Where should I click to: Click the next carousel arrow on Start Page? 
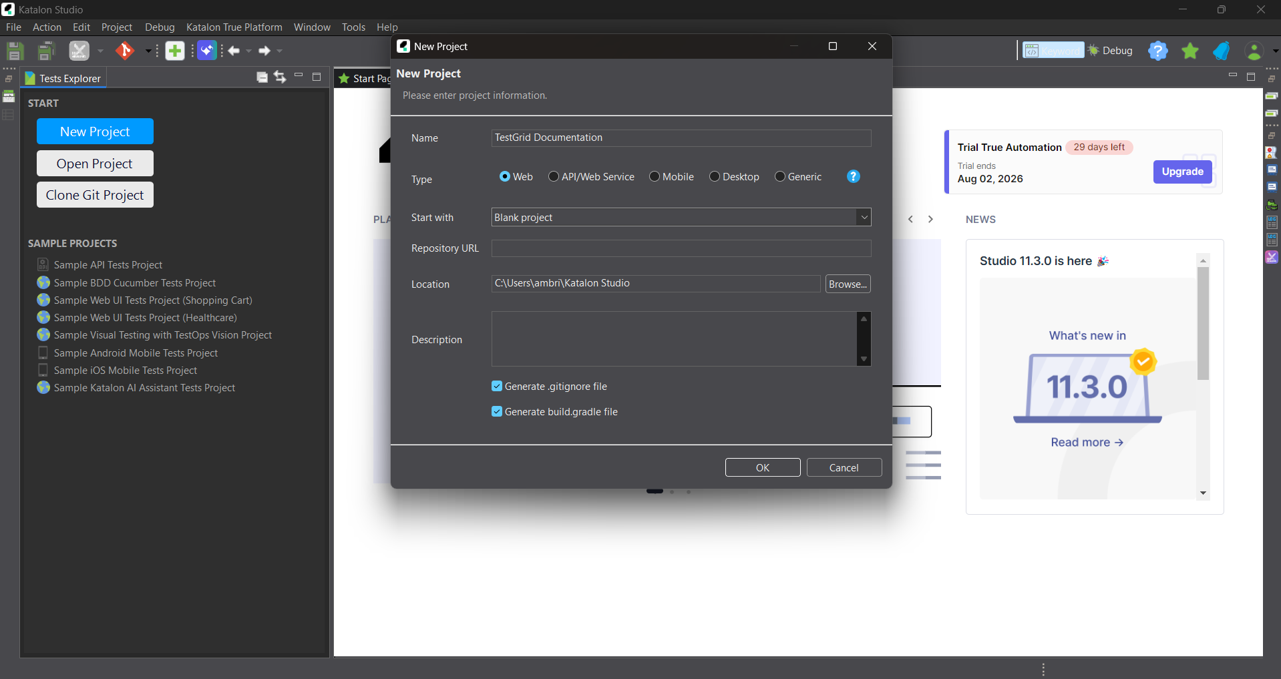pyautogui.click(x=930, y=219)
